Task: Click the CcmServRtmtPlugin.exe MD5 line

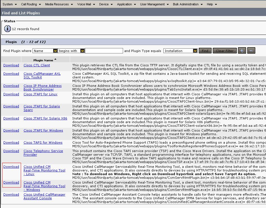Action: (169, 190)
